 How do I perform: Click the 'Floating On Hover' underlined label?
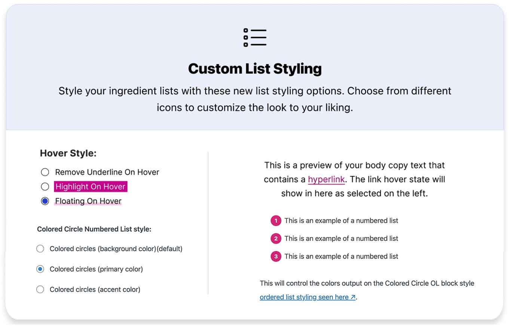[88, 201]
